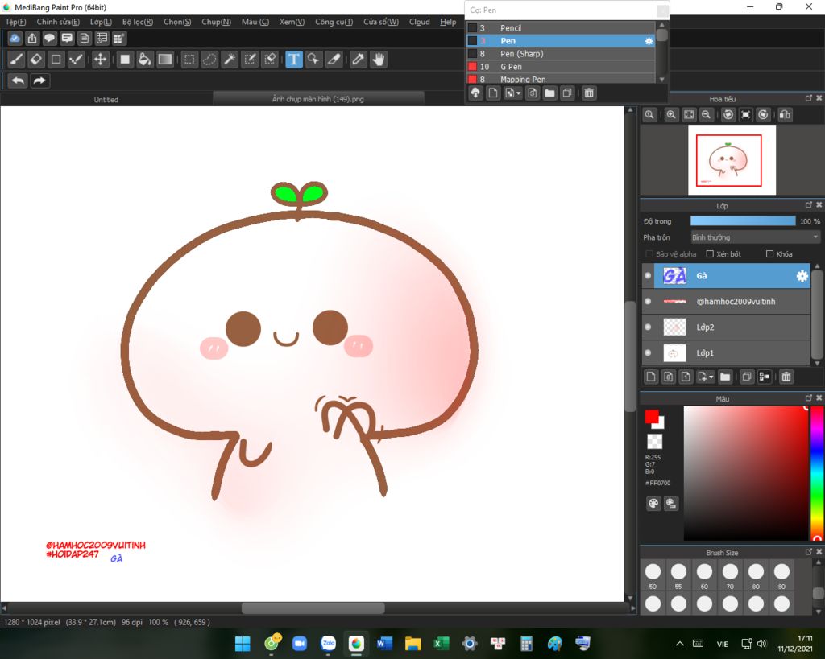
Task: Toggle the Xén bớt clipping checkbox
Action: point(710,254)
